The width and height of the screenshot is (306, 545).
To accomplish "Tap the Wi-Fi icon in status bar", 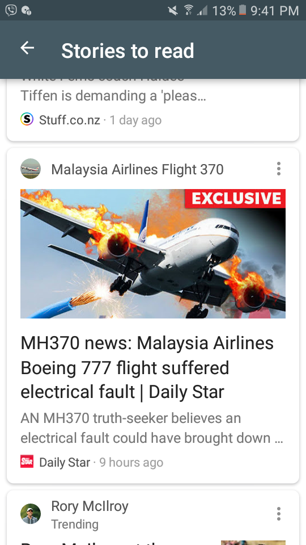I will coord(188,10).
